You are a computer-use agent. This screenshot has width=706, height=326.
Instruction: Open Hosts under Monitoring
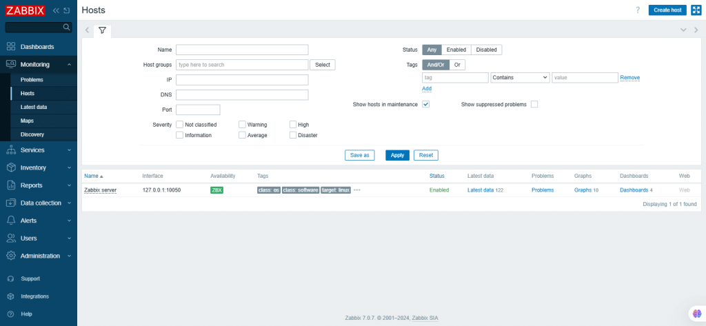[28, 93]
